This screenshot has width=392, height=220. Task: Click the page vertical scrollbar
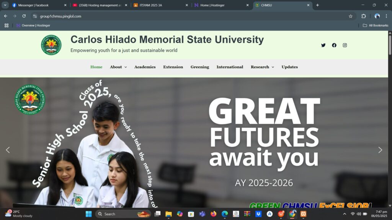pyautogui.click(x=390, y=115)
